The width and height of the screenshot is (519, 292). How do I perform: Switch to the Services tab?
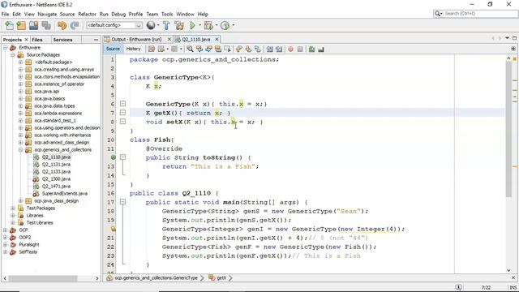62,40
